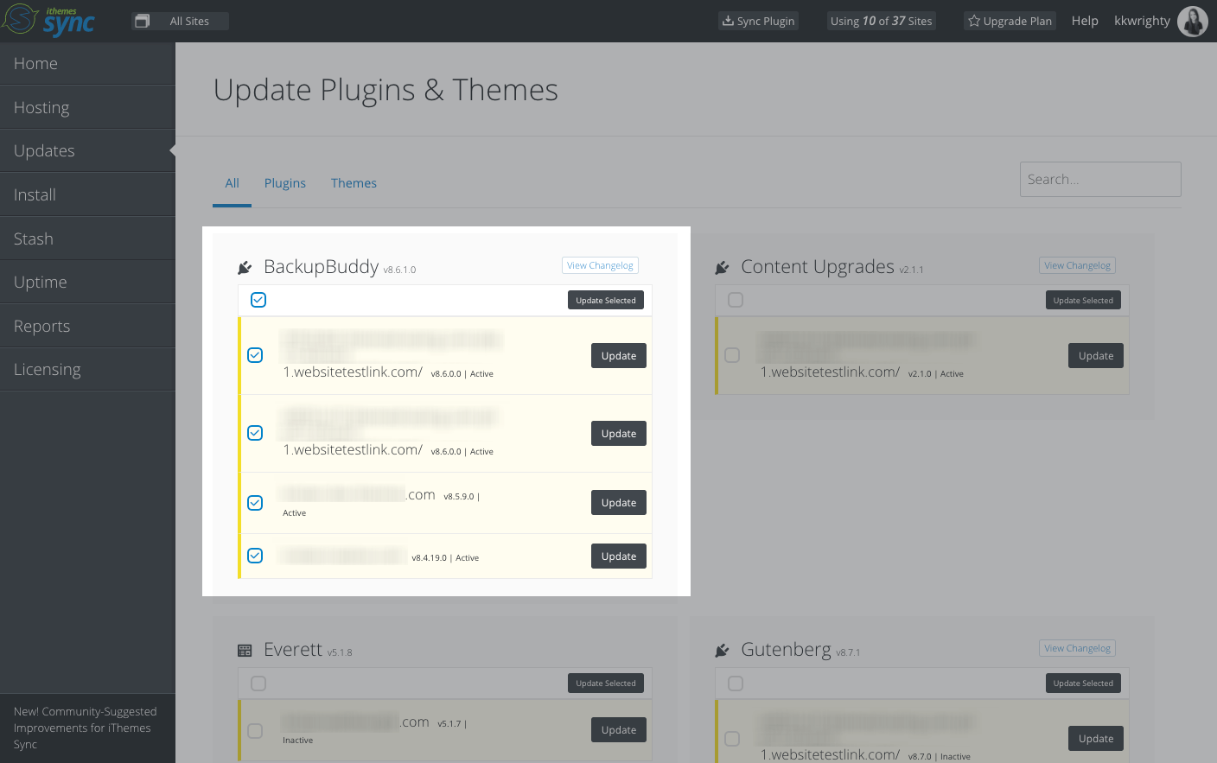Open the All Sites dropdown

click(180, 21)
